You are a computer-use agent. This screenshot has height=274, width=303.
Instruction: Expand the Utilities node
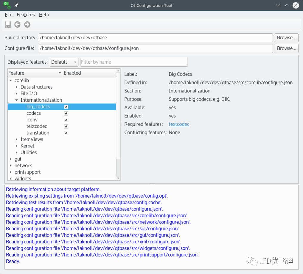pyautogui.click(x=17, y=152)
